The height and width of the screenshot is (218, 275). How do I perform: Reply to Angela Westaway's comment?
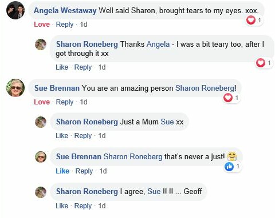(65, 25)
